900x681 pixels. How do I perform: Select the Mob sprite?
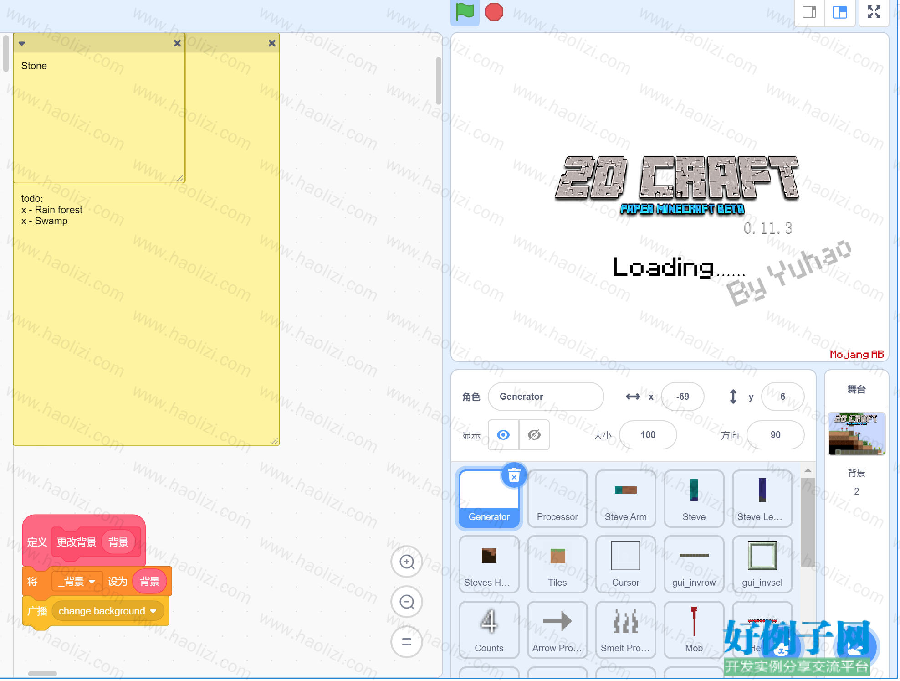coord(694,630)
